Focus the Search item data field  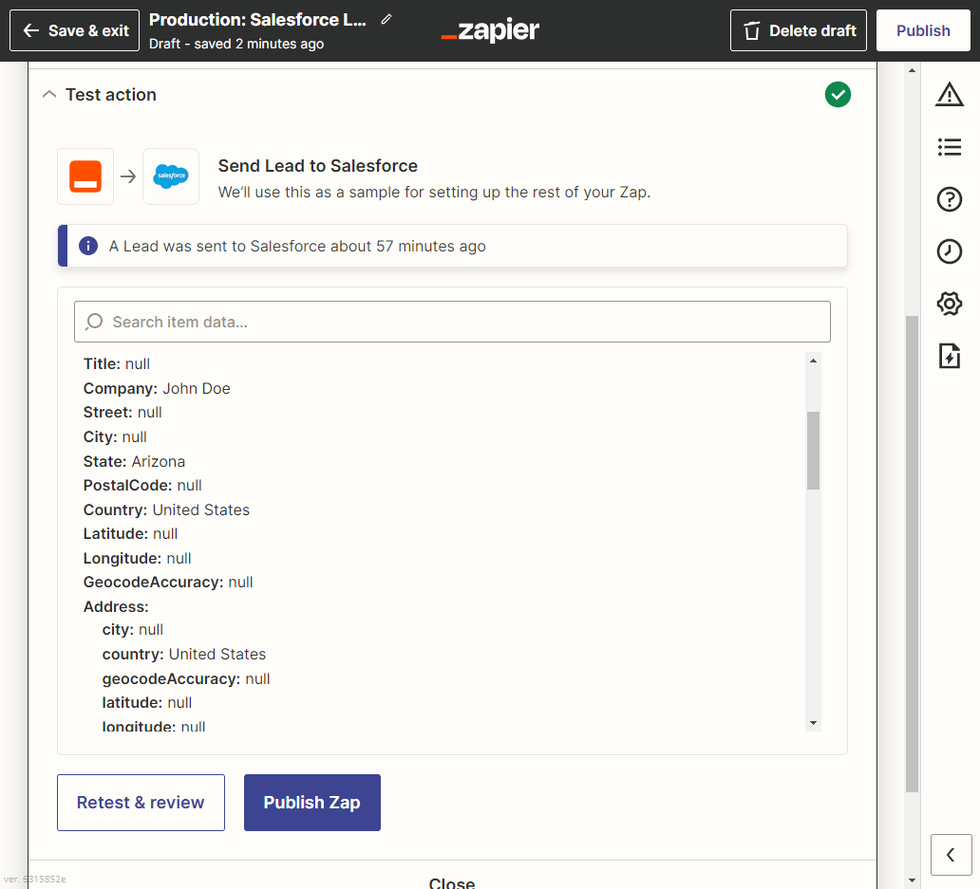click(x=452, y=322)
